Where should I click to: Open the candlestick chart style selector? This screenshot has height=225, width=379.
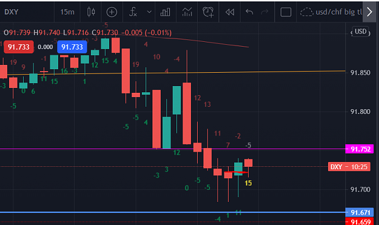[91, 12]
